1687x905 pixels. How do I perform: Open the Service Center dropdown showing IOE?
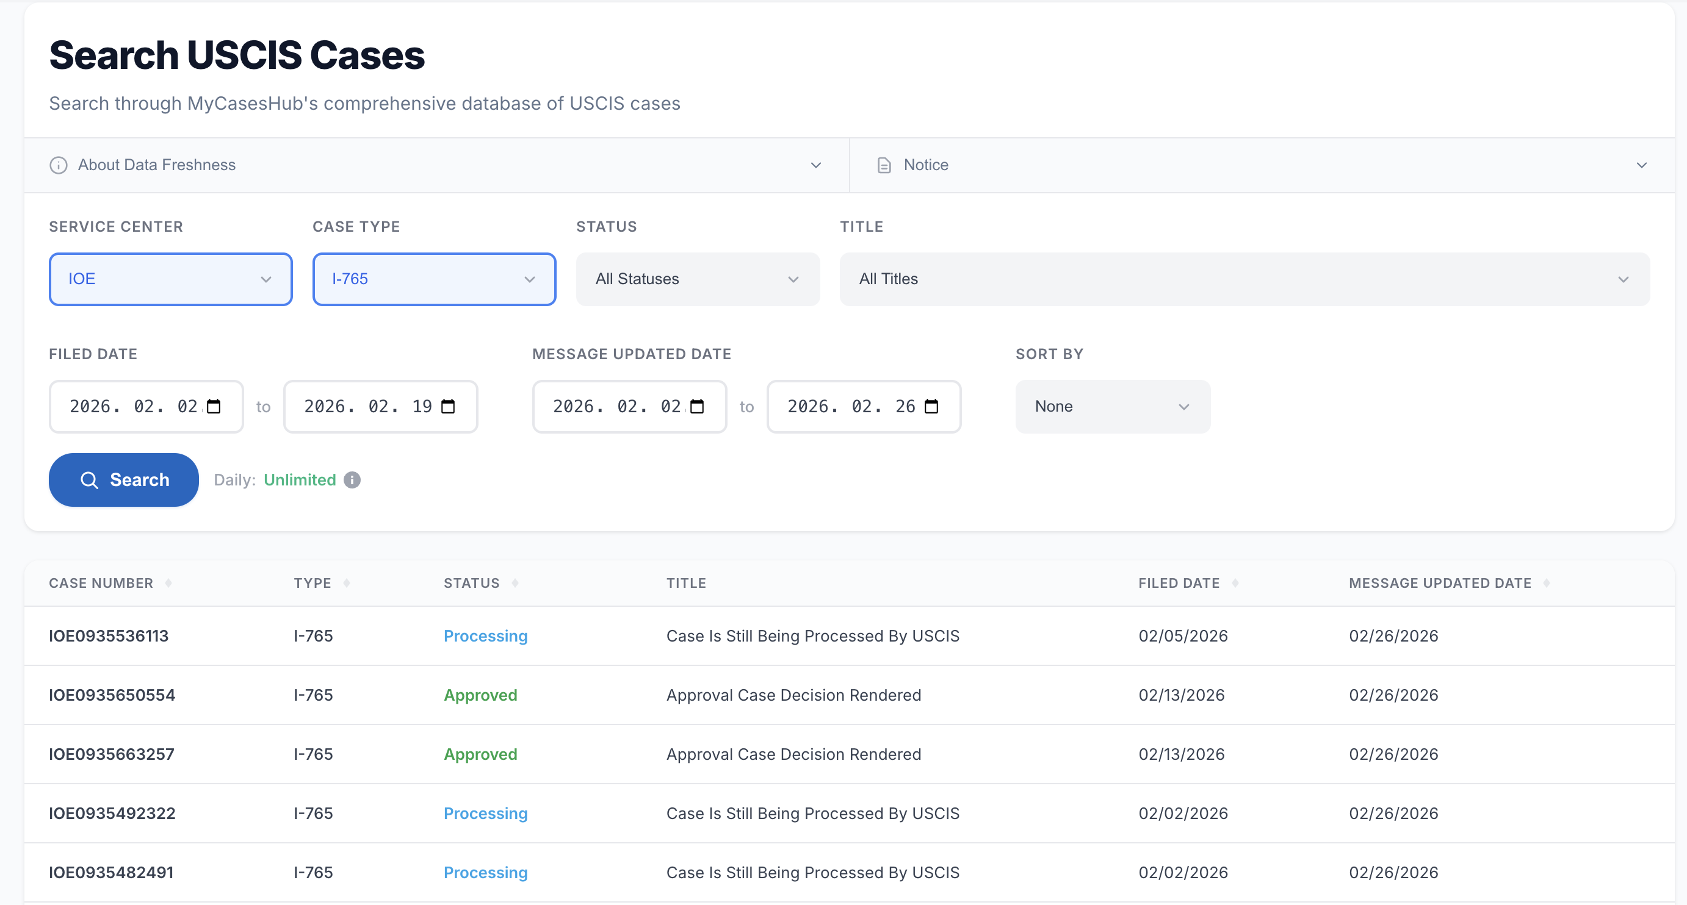[170, 279]
